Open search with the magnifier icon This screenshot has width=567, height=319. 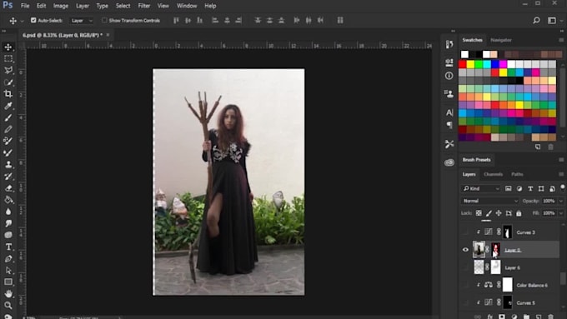coord(537,21)
